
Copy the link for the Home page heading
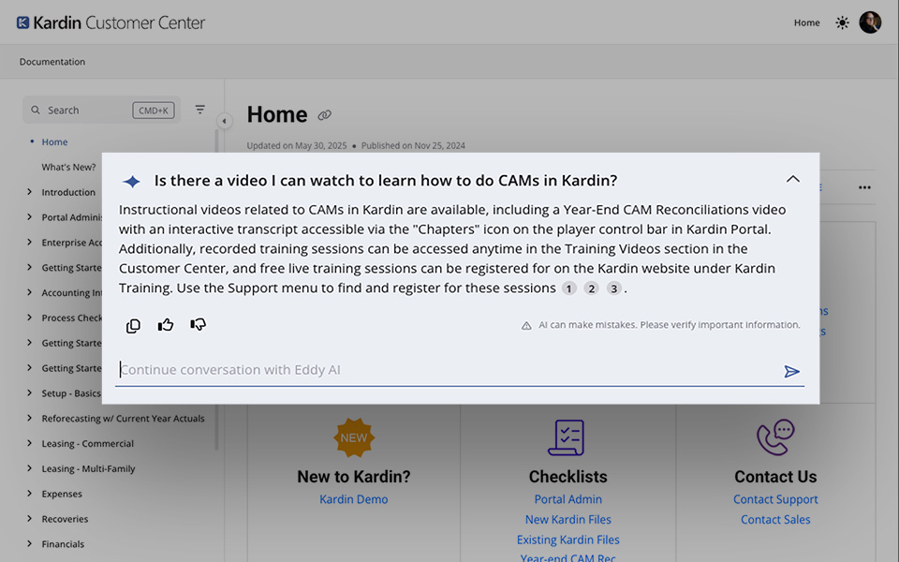(325, 115)
